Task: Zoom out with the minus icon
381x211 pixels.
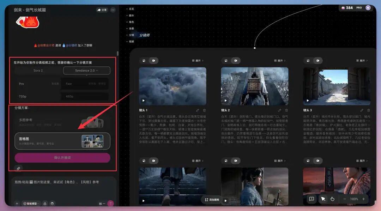Action: 345,199
